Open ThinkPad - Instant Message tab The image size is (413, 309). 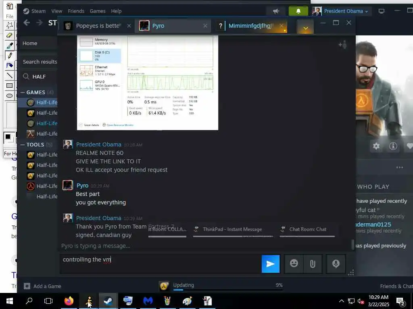point(233,230)
